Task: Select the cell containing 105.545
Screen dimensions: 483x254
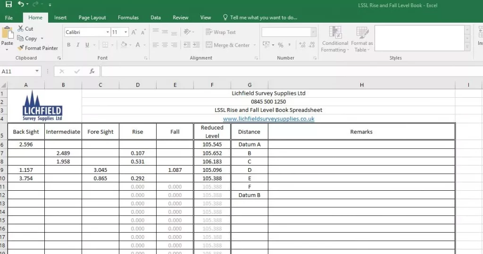Action: point(212,144)
